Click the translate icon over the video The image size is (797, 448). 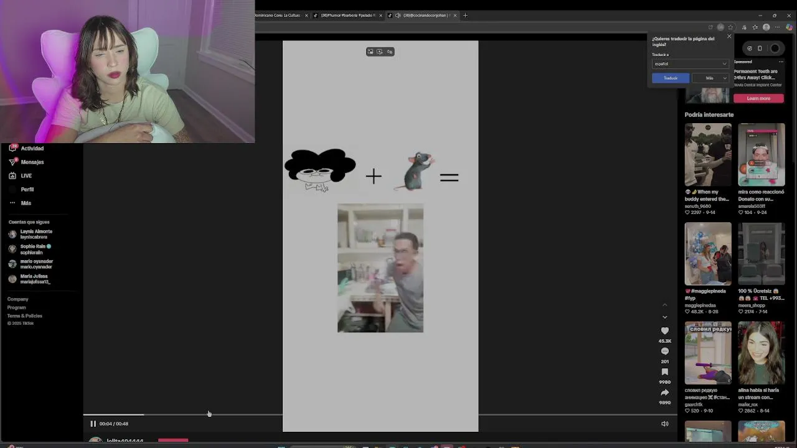(x=390, y=52)
